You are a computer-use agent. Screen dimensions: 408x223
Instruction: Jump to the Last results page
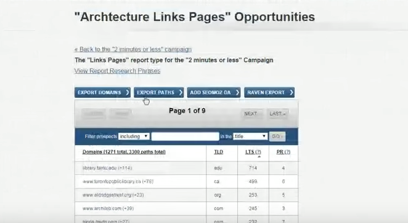click(x=277, y=114)
